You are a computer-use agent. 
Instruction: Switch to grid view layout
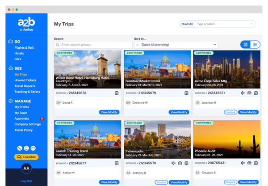pyautogui.click(x=245, y=44)
